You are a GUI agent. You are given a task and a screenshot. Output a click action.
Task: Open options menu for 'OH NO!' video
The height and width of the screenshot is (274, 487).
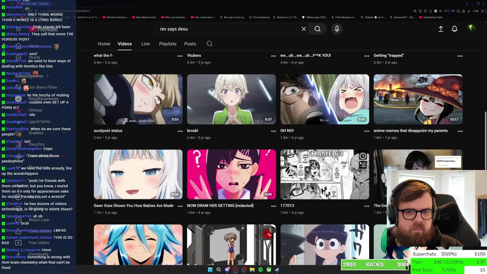pyautogui.click(x=367, y=131)
